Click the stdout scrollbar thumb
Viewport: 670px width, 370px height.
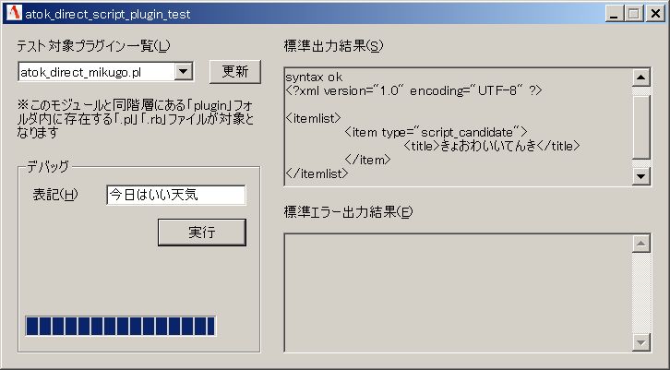640,126
